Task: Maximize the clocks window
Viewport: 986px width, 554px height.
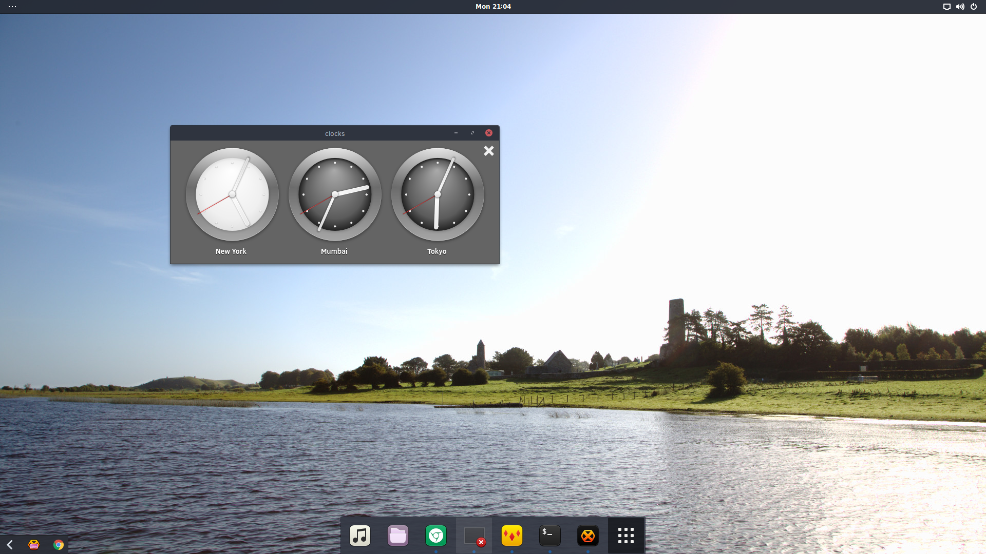Action: [x=472, y=133]
